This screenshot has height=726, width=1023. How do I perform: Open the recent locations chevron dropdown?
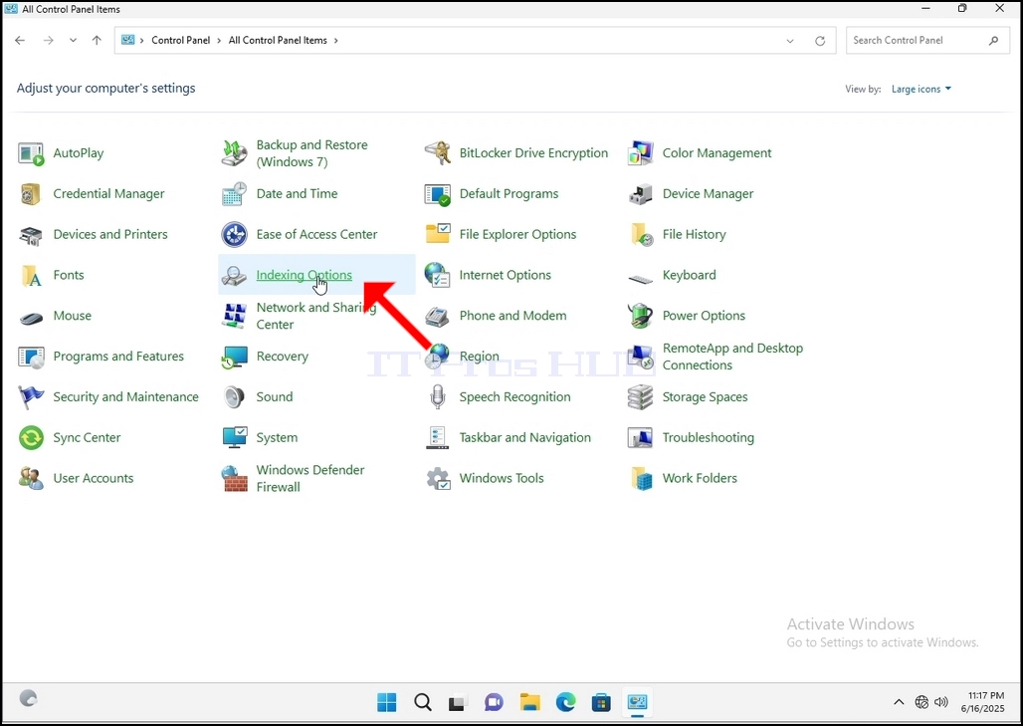(x=73, y=41)
